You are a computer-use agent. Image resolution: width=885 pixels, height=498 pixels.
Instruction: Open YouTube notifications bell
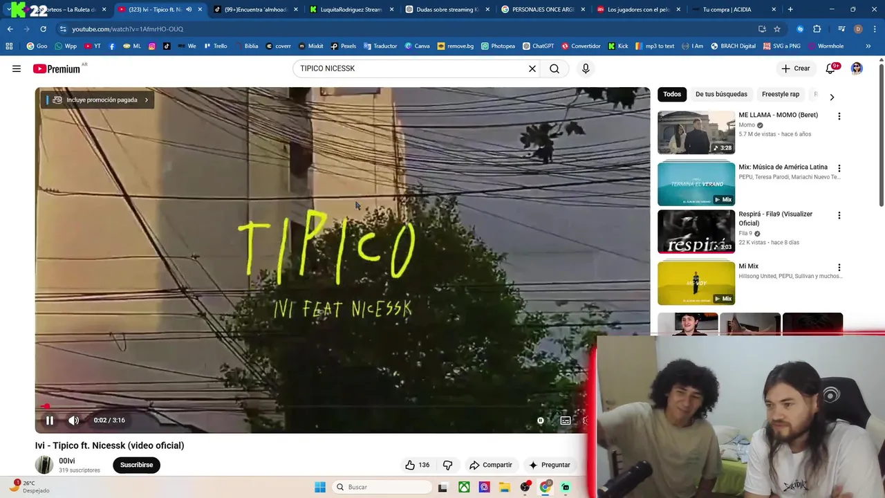point(830,68)
